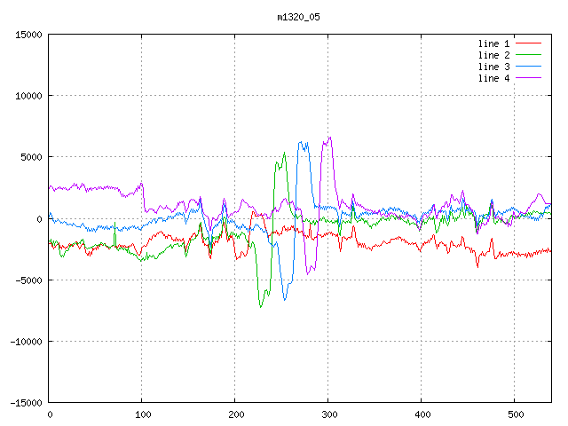This screenshot has width=568, height=426.
Task: Click the 100 x-axis tick label
Action: click(142, 414)
